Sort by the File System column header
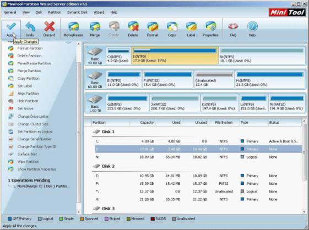This screenshot has width=309, height=230. (224, 123)
